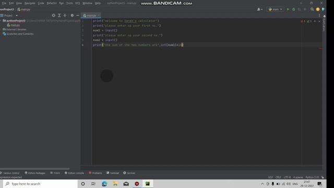Open the user account dropdown
334x188 pixels.
tap(260, 9)
